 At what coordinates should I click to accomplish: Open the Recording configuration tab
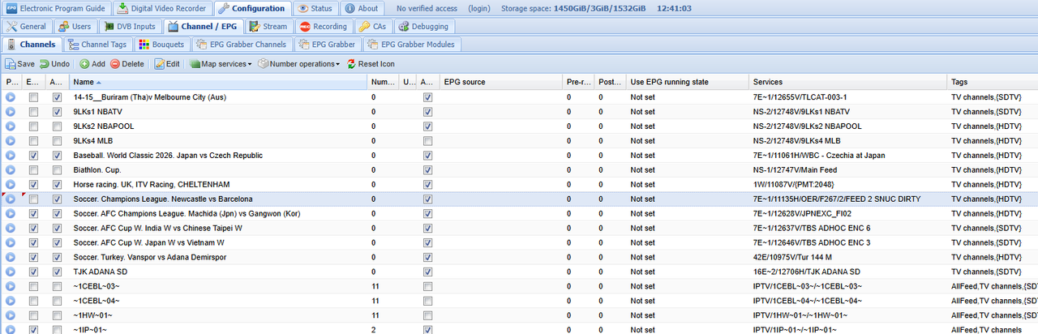click(324, 26)
